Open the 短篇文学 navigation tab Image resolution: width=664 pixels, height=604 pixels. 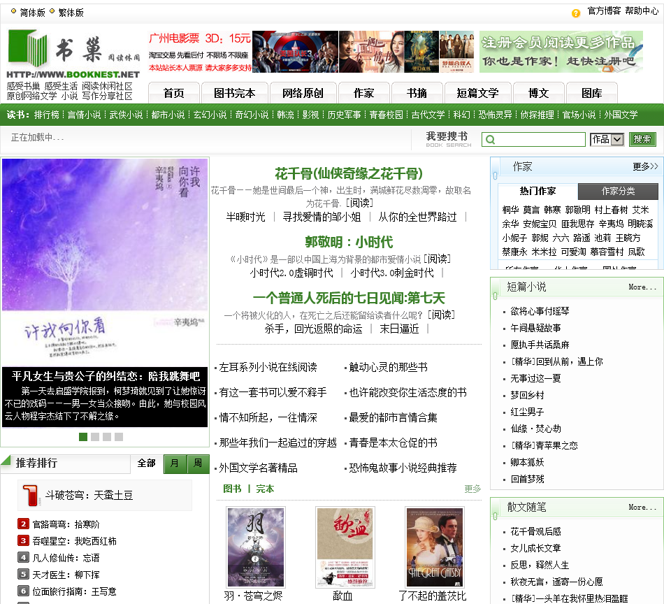pos(477,93)
